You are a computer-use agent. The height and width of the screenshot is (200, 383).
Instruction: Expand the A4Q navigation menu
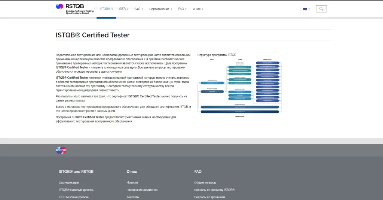tap(139, 9)
